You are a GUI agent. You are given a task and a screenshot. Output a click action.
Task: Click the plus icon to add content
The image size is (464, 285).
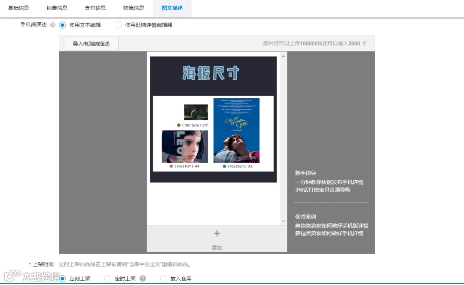point(217,233)
